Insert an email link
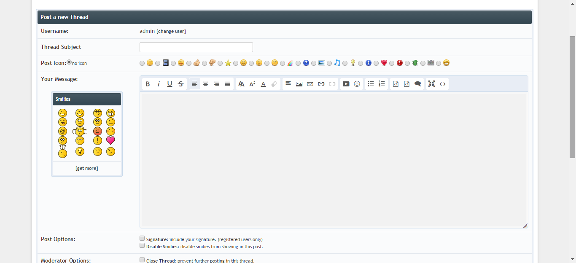The image size is (576, 263). click(x=310, y=84)
